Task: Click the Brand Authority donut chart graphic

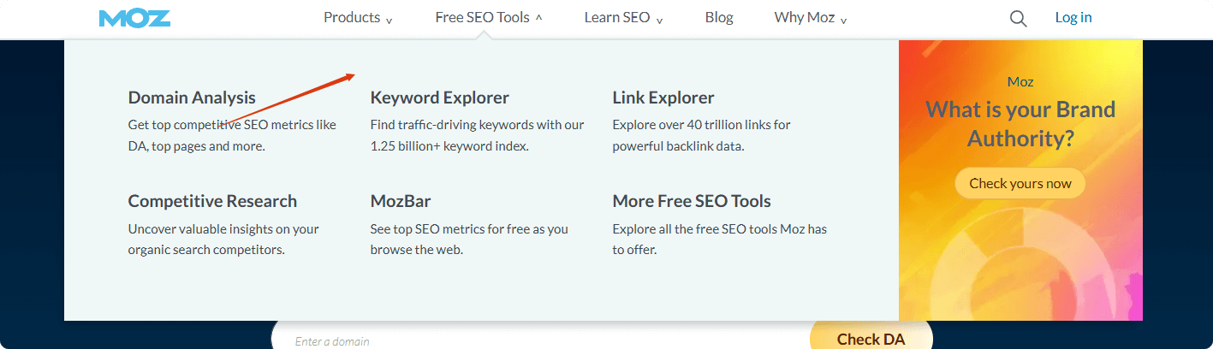Action: [x=1019, y=274]
